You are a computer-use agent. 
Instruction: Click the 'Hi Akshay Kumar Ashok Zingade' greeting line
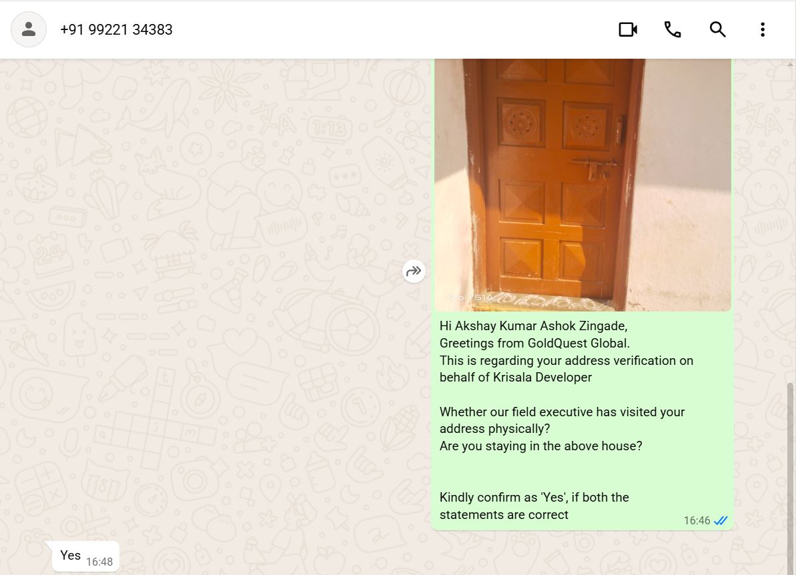click(534, 326)
